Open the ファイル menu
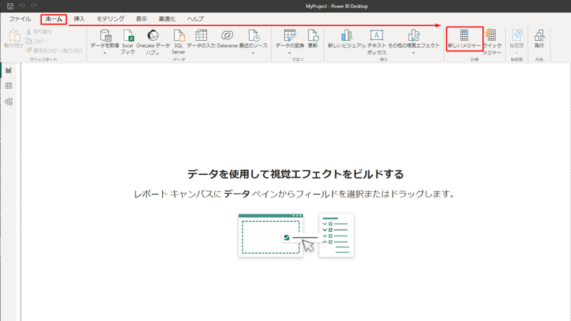 point(20,19)
